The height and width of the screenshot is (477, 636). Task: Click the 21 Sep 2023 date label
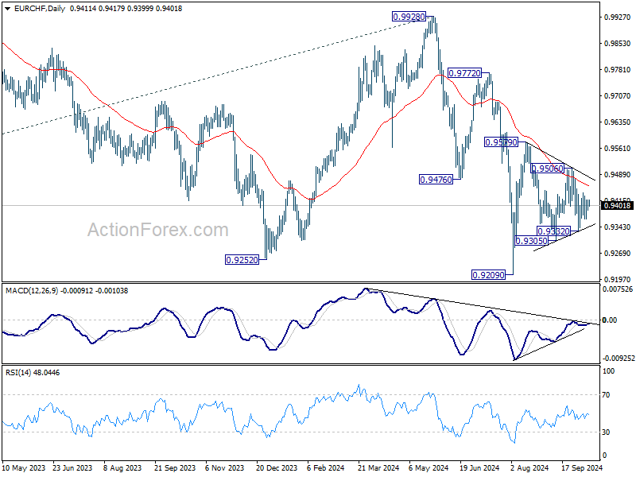click(x=175, y=467)
